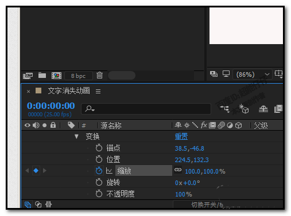
Task: Click the 位置 value 224.5,132.3
Action: click(192, 160)
